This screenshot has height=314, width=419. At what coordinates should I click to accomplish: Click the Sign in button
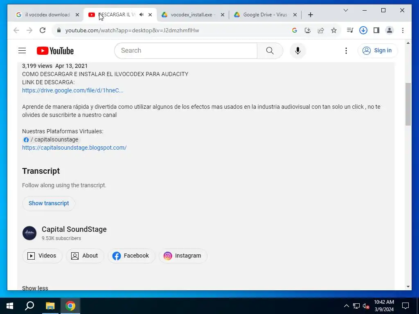pyautogui.click(x=378, y=50)
